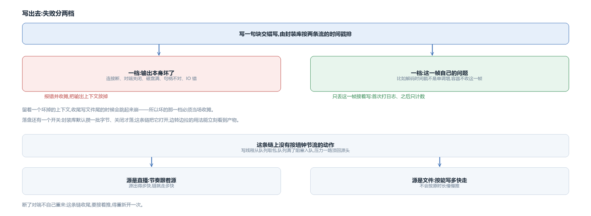This screenshot has height=216, width=591.
Task: Select the box 写一句块交错写,由封装库按两条流的时间戳排
Action: point(295,34)
